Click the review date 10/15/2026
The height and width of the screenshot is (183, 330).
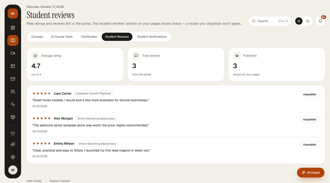[x=40, y=106]
